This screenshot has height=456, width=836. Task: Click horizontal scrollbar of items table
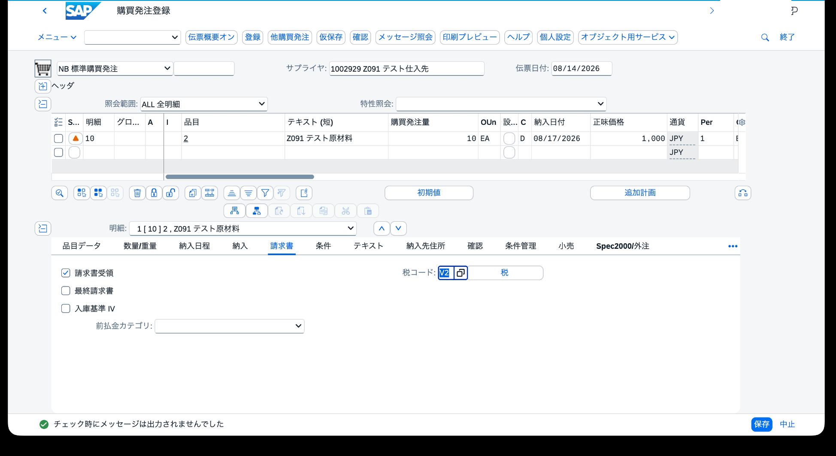coord(240,177)
